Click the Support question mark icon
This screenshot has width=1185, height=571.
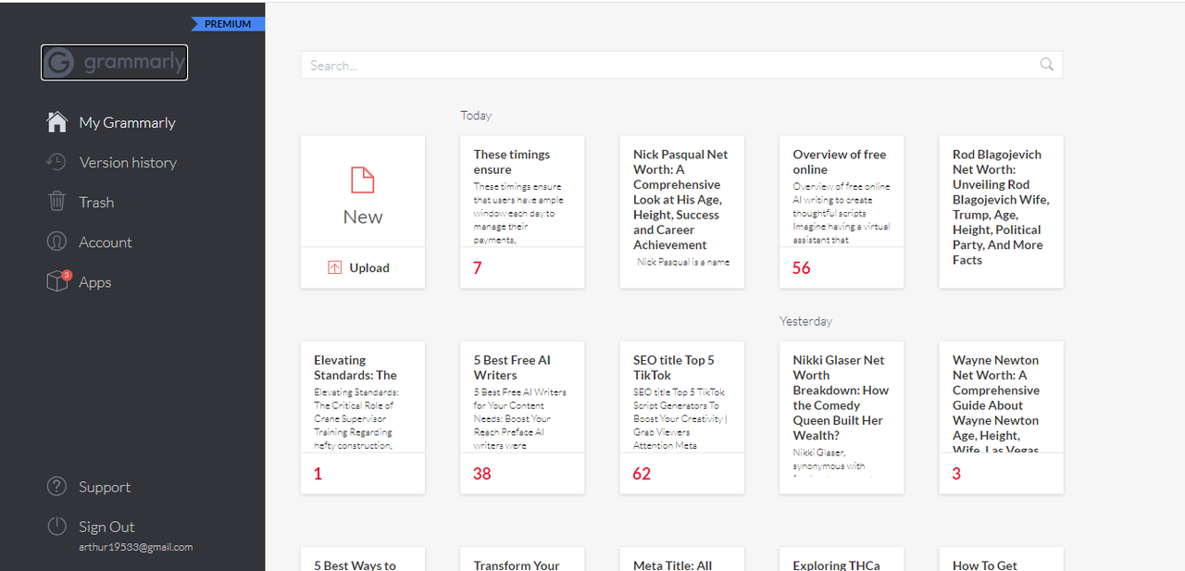(57, 487)
